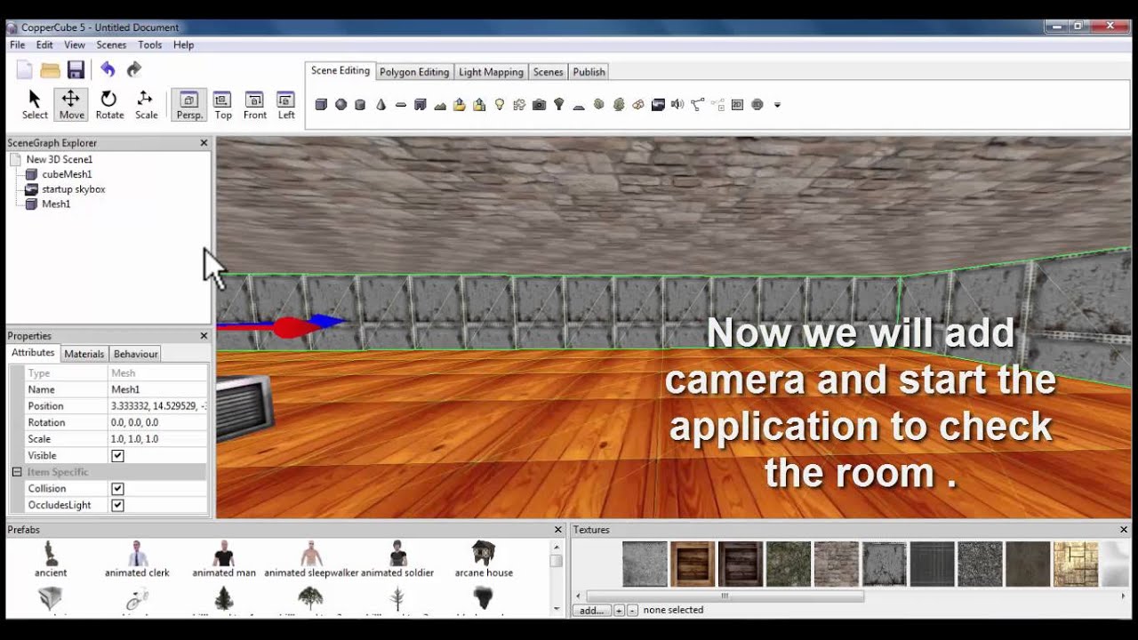Click the 2D overlay icon
This screenshot has width=1138, height=640.
point(737,105)
